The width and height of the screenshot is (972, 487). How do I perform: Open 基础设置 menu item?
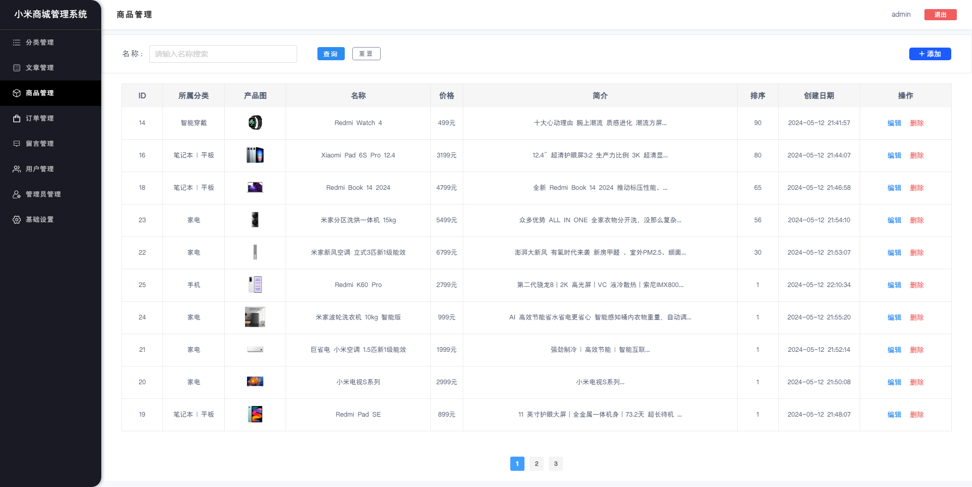pyautogui.click(x=51, y=220)
